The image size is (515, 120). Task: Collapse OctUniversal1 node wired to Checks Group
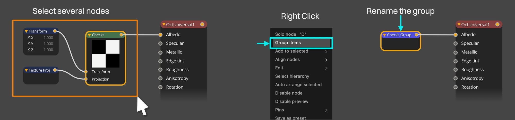[459, 25]
